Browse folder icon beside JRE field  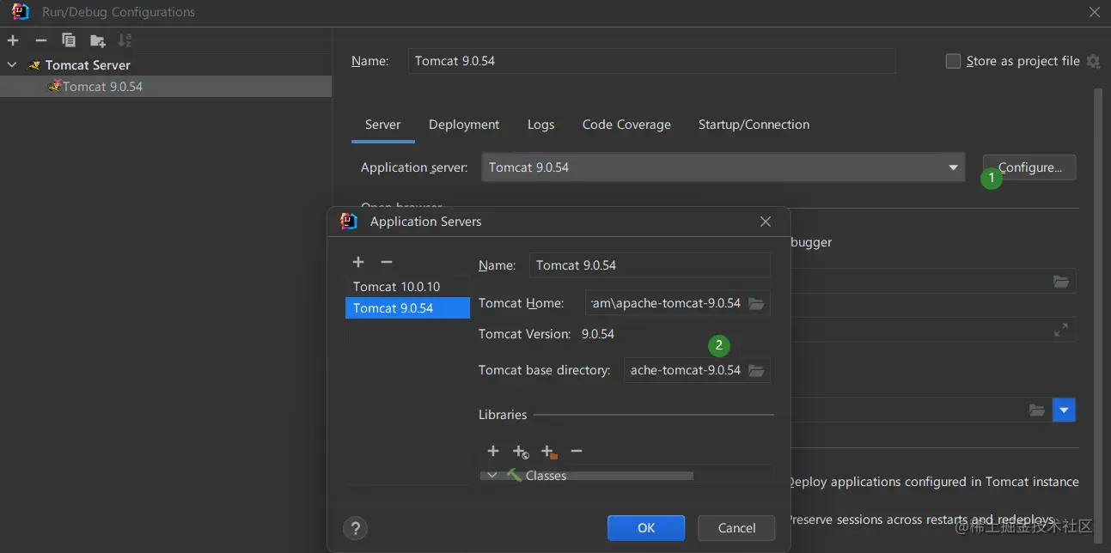click(x=1038, y=410)
